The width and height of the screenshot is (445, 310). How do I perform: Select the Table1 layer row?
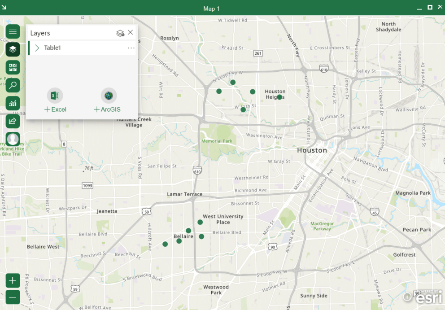pos(82,48)
